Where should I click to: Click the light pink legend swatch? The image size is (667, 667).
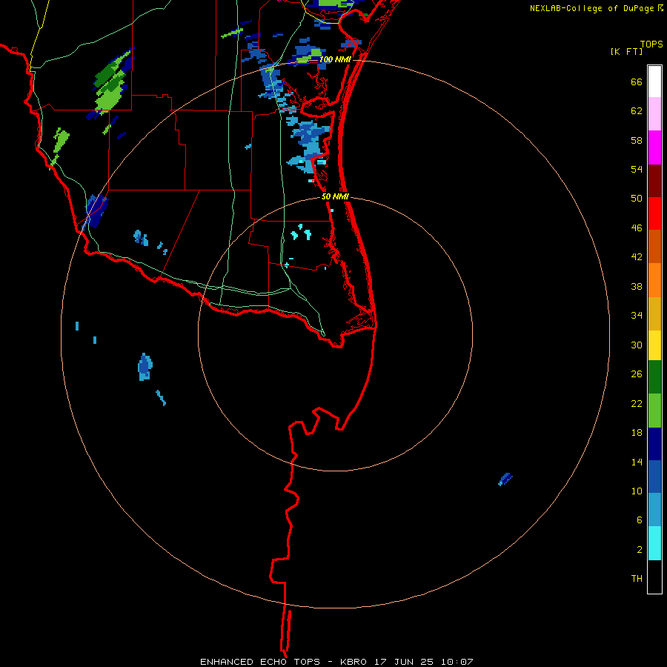654,114
